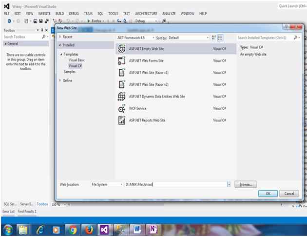Switch to the Find Results 1 tab
The width and height of the screenshot is (307, 237).
click(x=27, y=211)
